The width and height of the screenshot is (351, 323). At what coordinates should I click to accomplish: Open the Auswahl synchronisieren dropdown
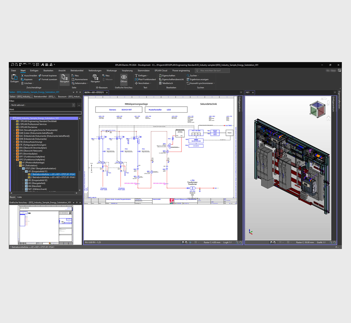point(200,83)
